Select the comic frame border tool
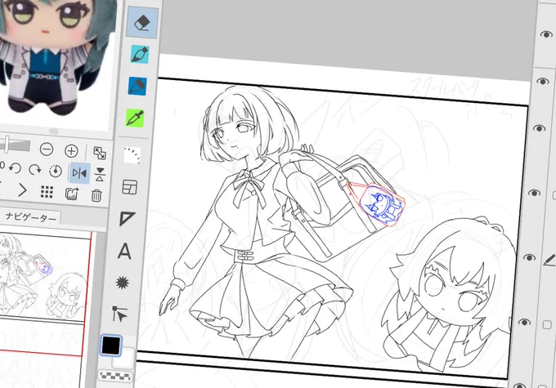This screenshot has height=388, width=556. pos(129,187)
